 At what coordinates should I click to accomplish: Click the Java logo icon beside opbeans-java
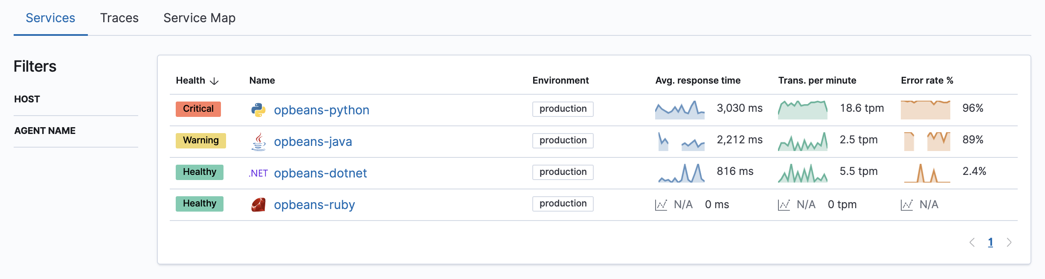pos(258,142)
